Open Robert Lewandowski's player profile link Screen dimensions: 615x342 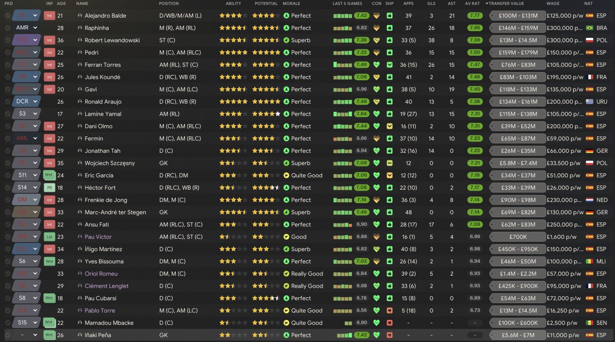[x=112, y=40]
